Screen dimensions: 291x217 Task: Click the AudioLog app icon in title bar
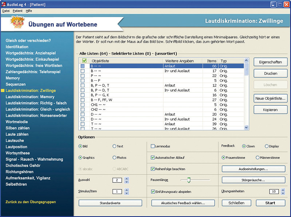point(4,4)
